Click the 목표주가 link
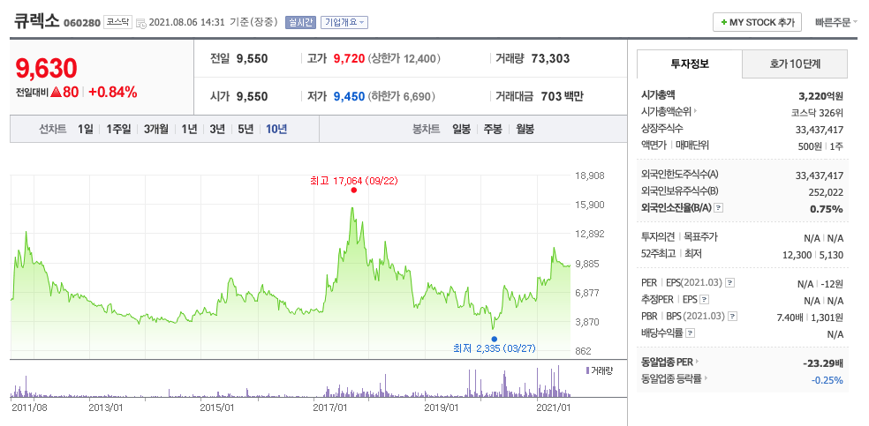The height and width of the screenshot is (426, 869). pos(700,237)
